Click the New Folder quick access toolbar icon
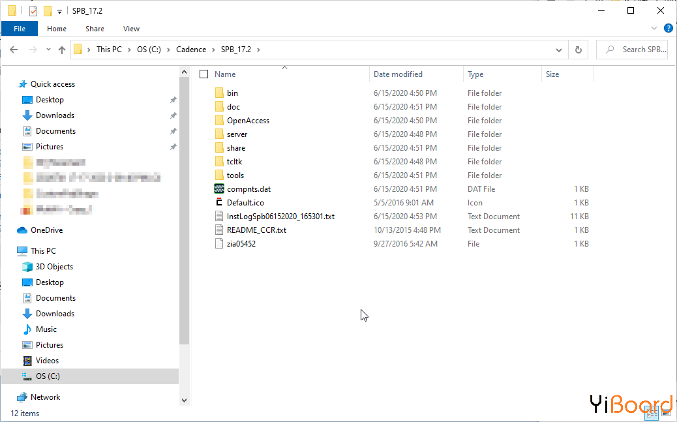The width and height of the screenshot is (677, 422). coord(48,11)
